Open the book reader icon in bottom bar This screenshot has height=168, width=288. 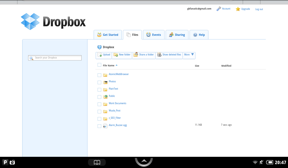pos(97,162)
